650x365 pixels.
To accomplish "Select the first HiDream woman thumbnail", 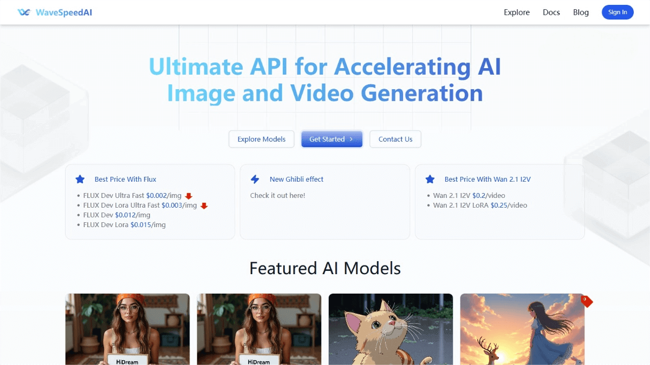I will tap(127, 329).
